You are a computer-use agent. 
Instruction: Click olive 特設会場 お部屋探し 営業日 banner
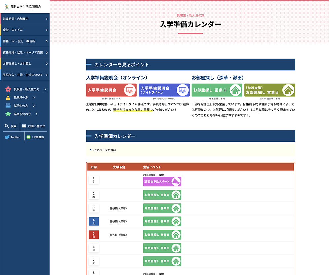(x=270, y=90)
